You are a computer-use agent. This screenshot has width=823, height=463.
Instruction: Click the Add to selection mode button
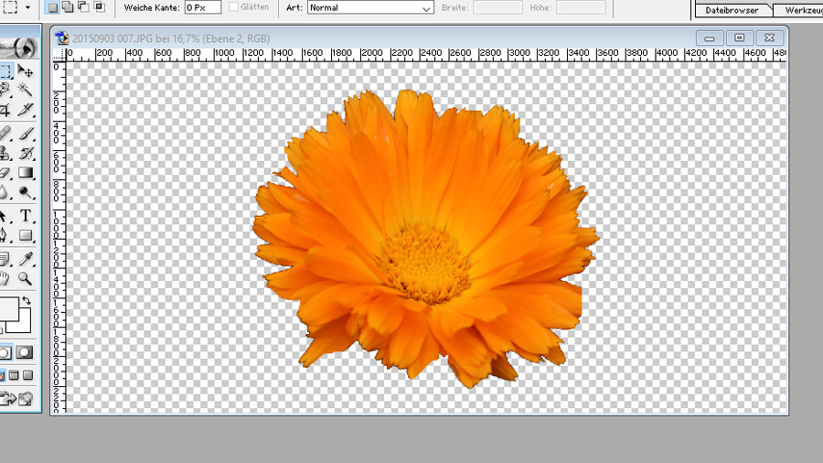67,7
